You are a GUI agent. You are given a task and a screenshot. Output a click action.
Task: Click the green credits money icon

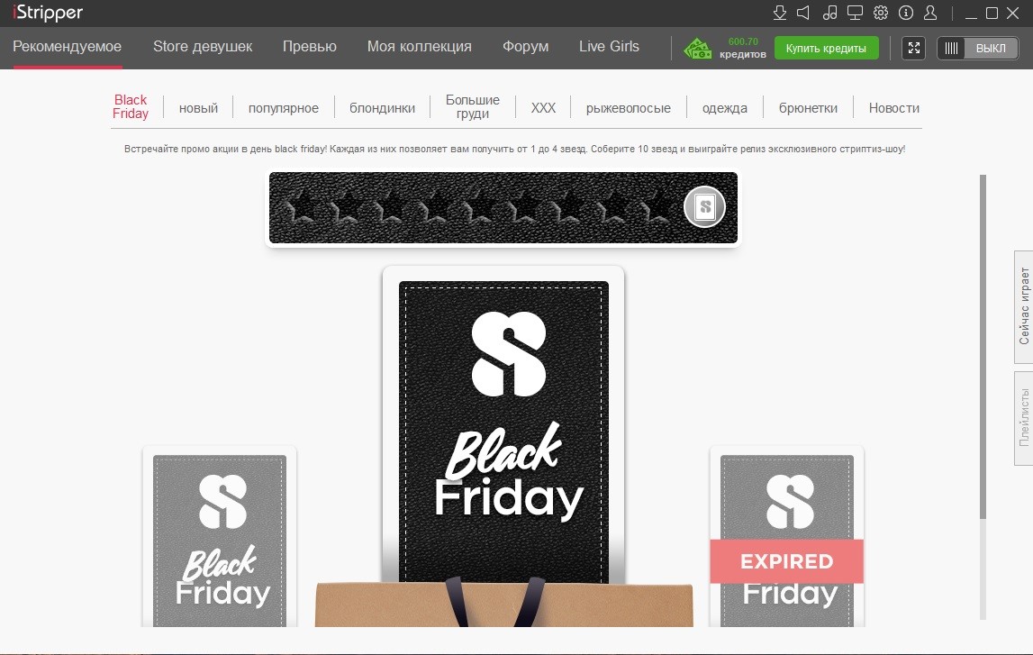[x=698, y=48]
